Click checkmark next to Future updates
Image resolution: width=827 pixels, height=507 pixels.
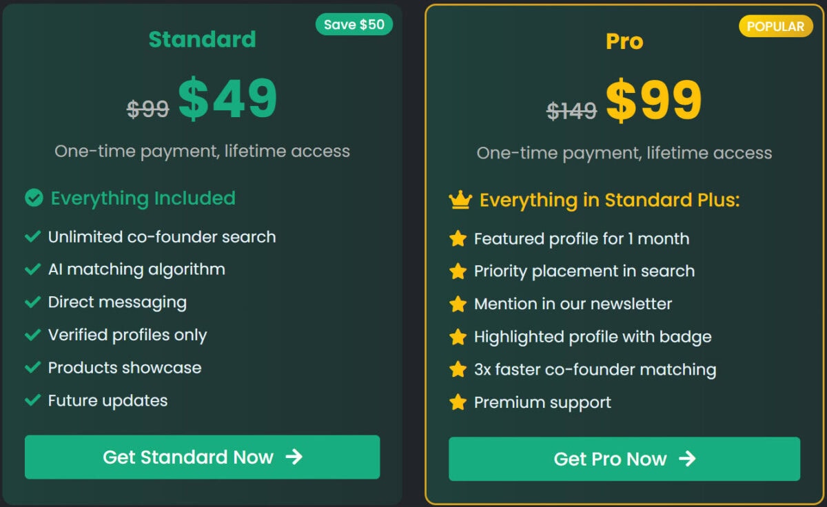click(x=32, y=400)
